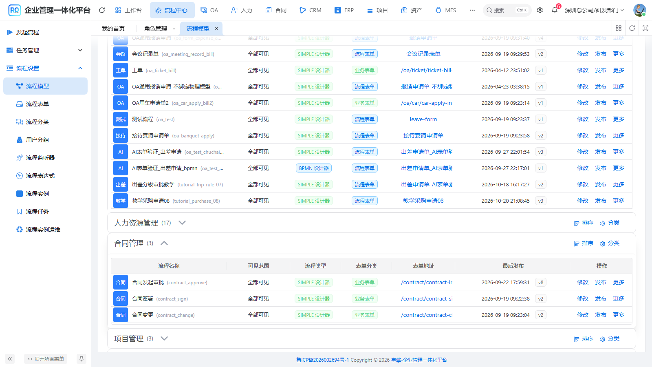
Task: Expand the 人力资源管理 category
Action: click(x=182, y=223)
